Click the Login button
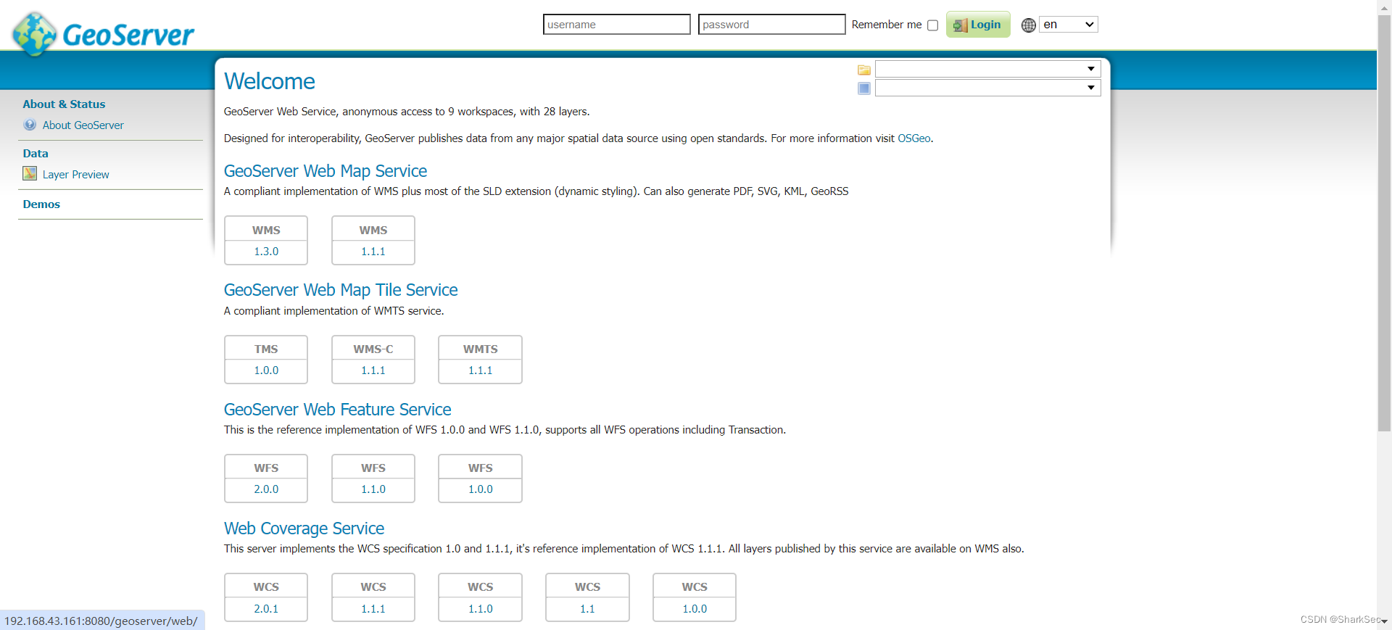The image size is (1392, 630). [977, 25]
